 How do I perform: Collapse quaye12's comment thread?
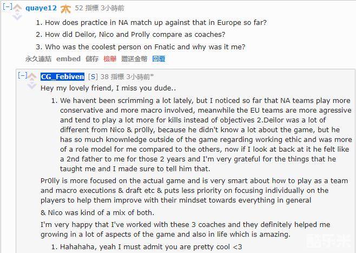coord(7,8)
